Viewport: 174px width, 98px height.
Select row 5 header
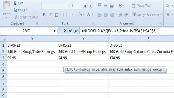3,71
